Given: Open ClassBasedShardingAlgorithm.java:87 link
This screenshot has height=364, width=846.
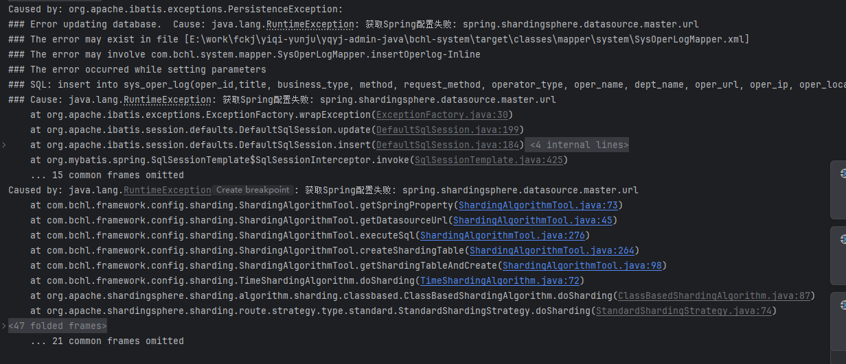Looking at the screenshot, I should 713,295.
